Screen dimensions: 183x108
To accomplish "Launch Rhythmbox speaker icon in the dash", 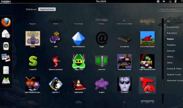I will coord(6,46).
